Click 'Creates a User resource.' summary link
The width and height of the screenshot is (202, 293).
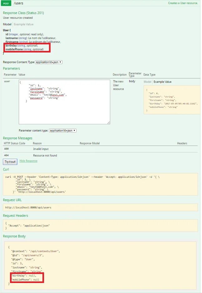(x=183, y=3)
